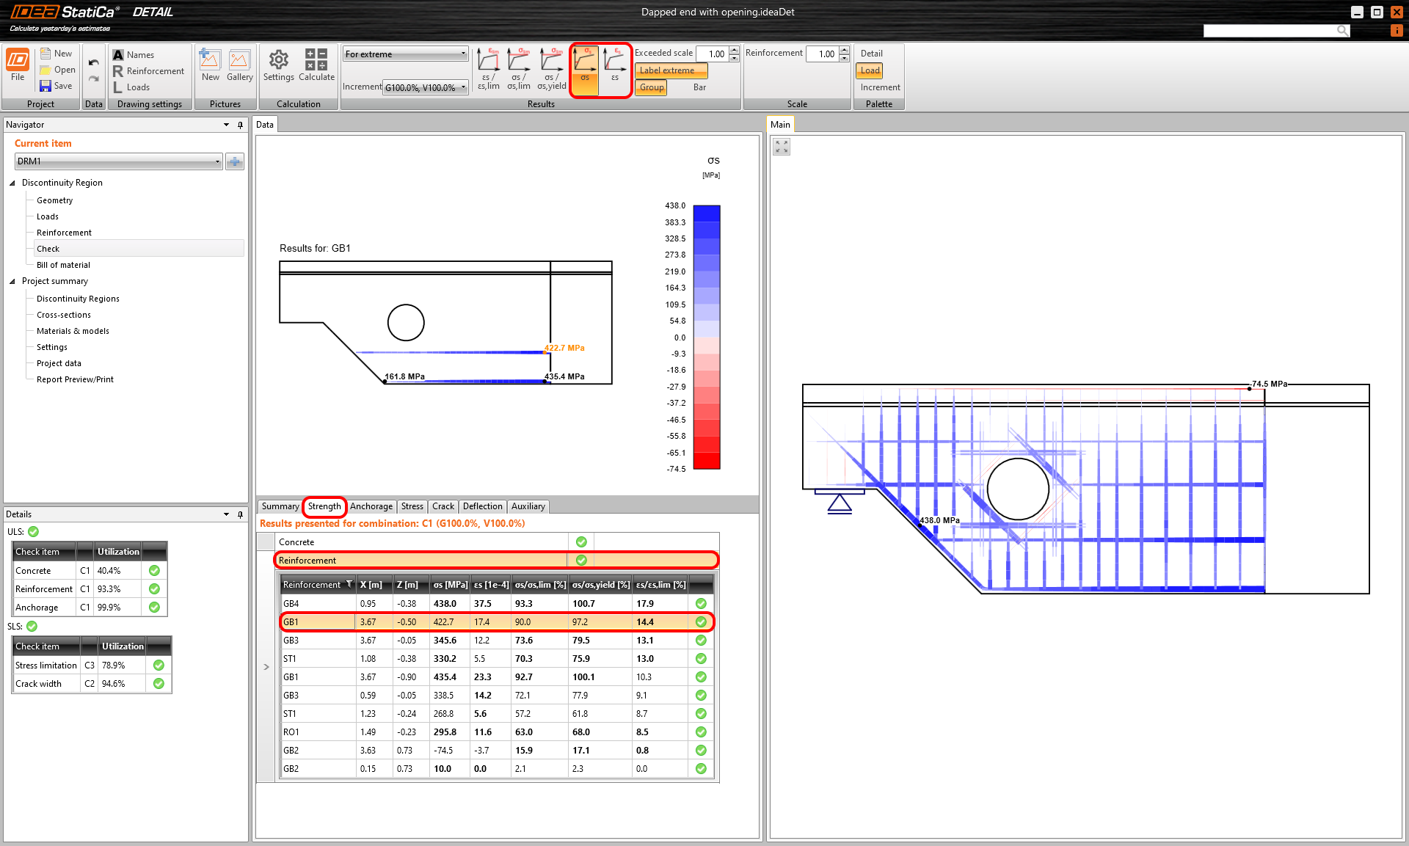Toggle the Group display button

tap(651, 87)
